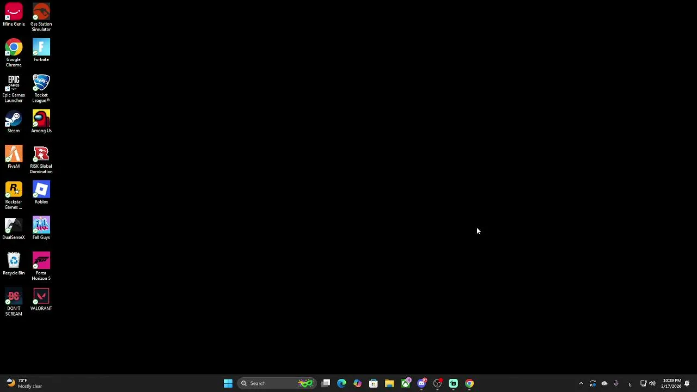Switch to Discord on the taskbar
The height and width of the screenshot is (392, 697).
click(x=421, y=383)
